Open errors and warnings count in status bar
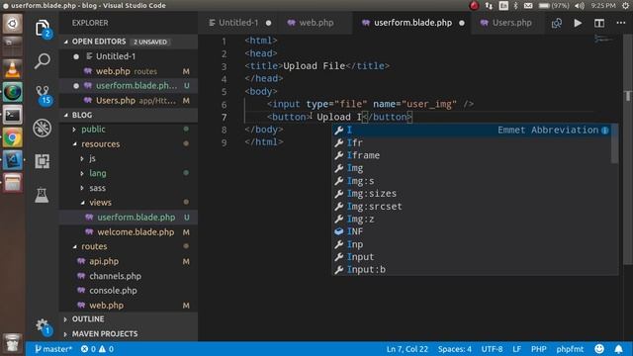The height and width of the screenshot is (356, 633). (x=97, y=349)
